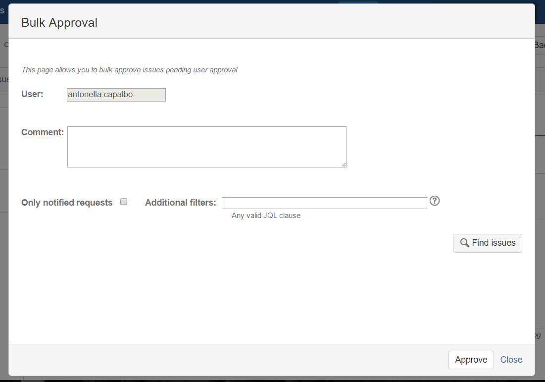Click the help icon beside Additional filters
The width and height of the screenshot is (545, 382).
point(435,201)
